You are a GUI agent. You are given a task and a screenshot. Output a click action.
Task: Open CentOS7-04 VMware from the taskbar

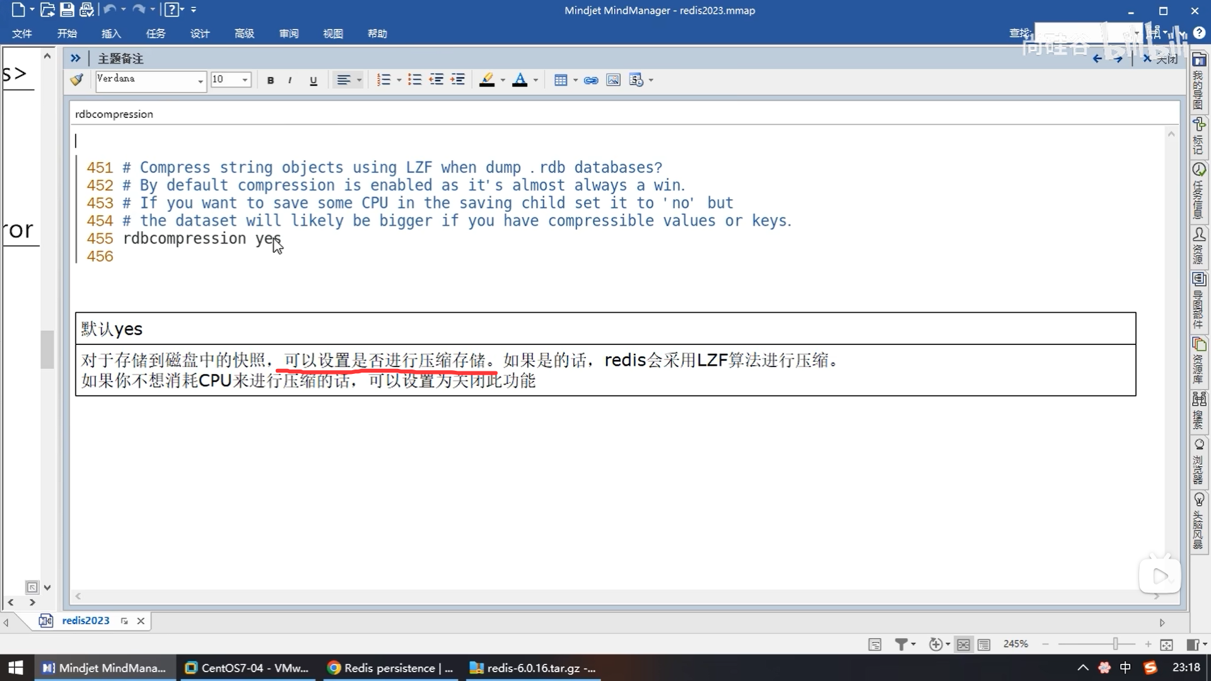[247, 668]
